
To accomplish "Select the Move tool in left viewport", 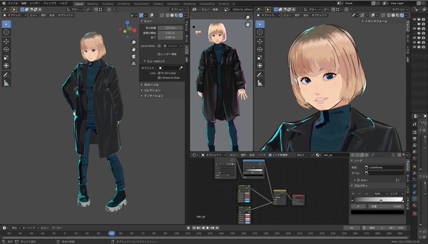I will tap(6, 42).
